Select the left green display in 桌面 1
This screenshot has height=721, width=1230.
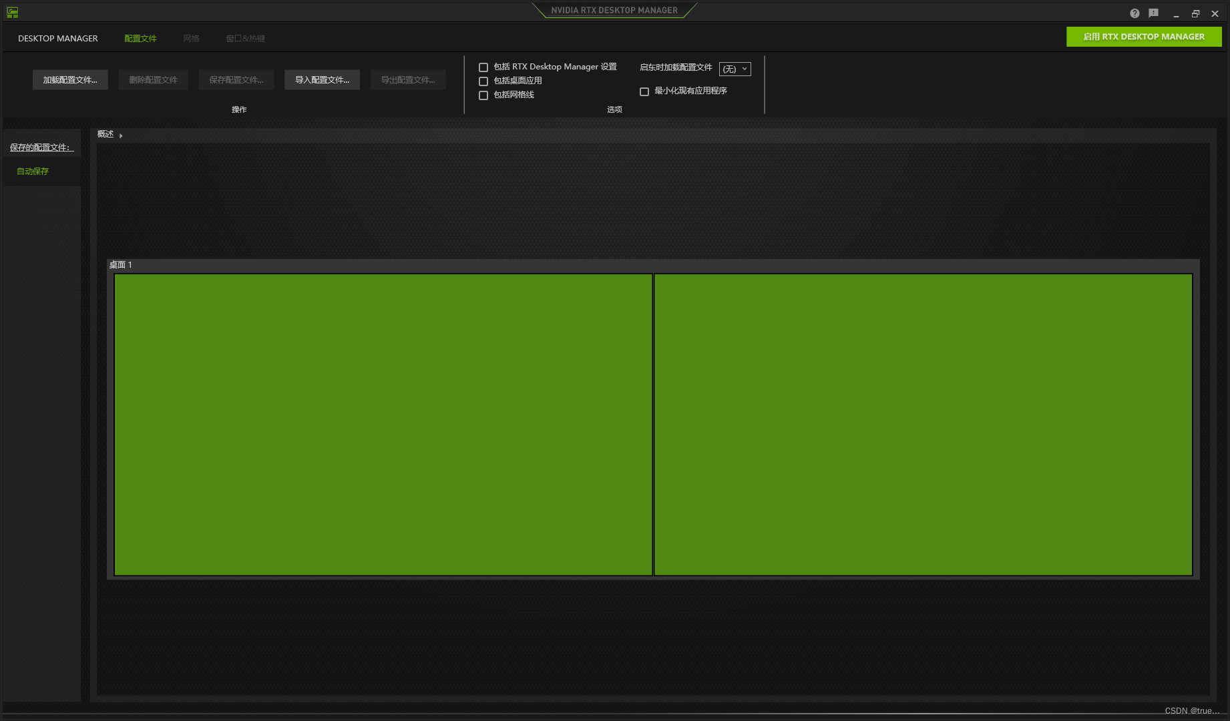coord(383,425)
